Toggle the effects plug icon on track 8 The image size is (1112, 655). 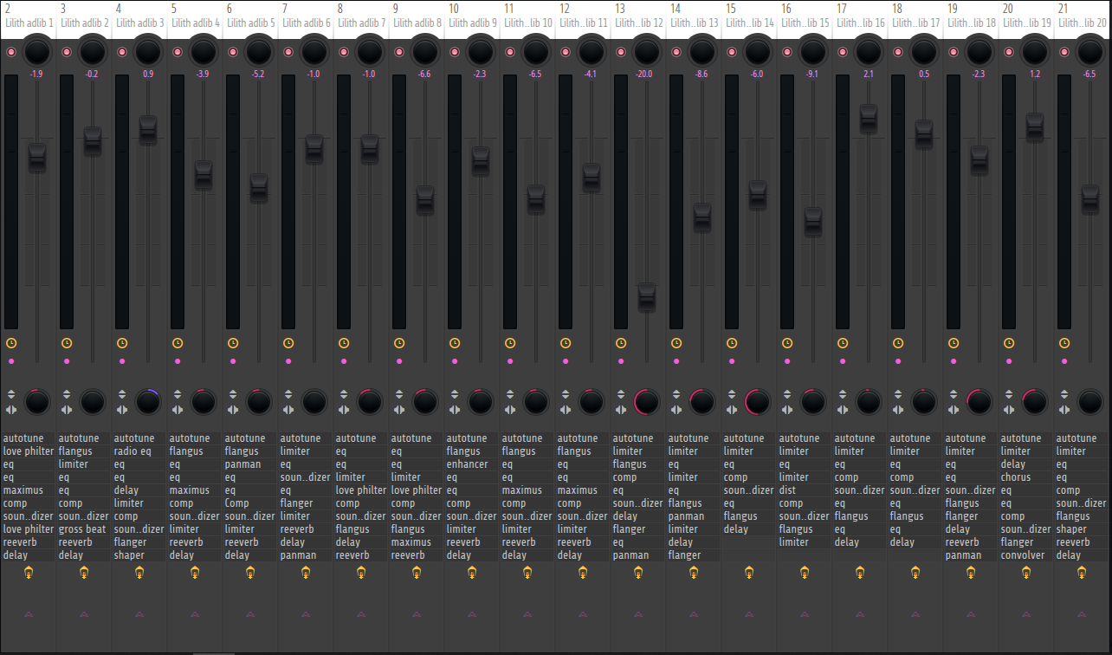[361, 572]
